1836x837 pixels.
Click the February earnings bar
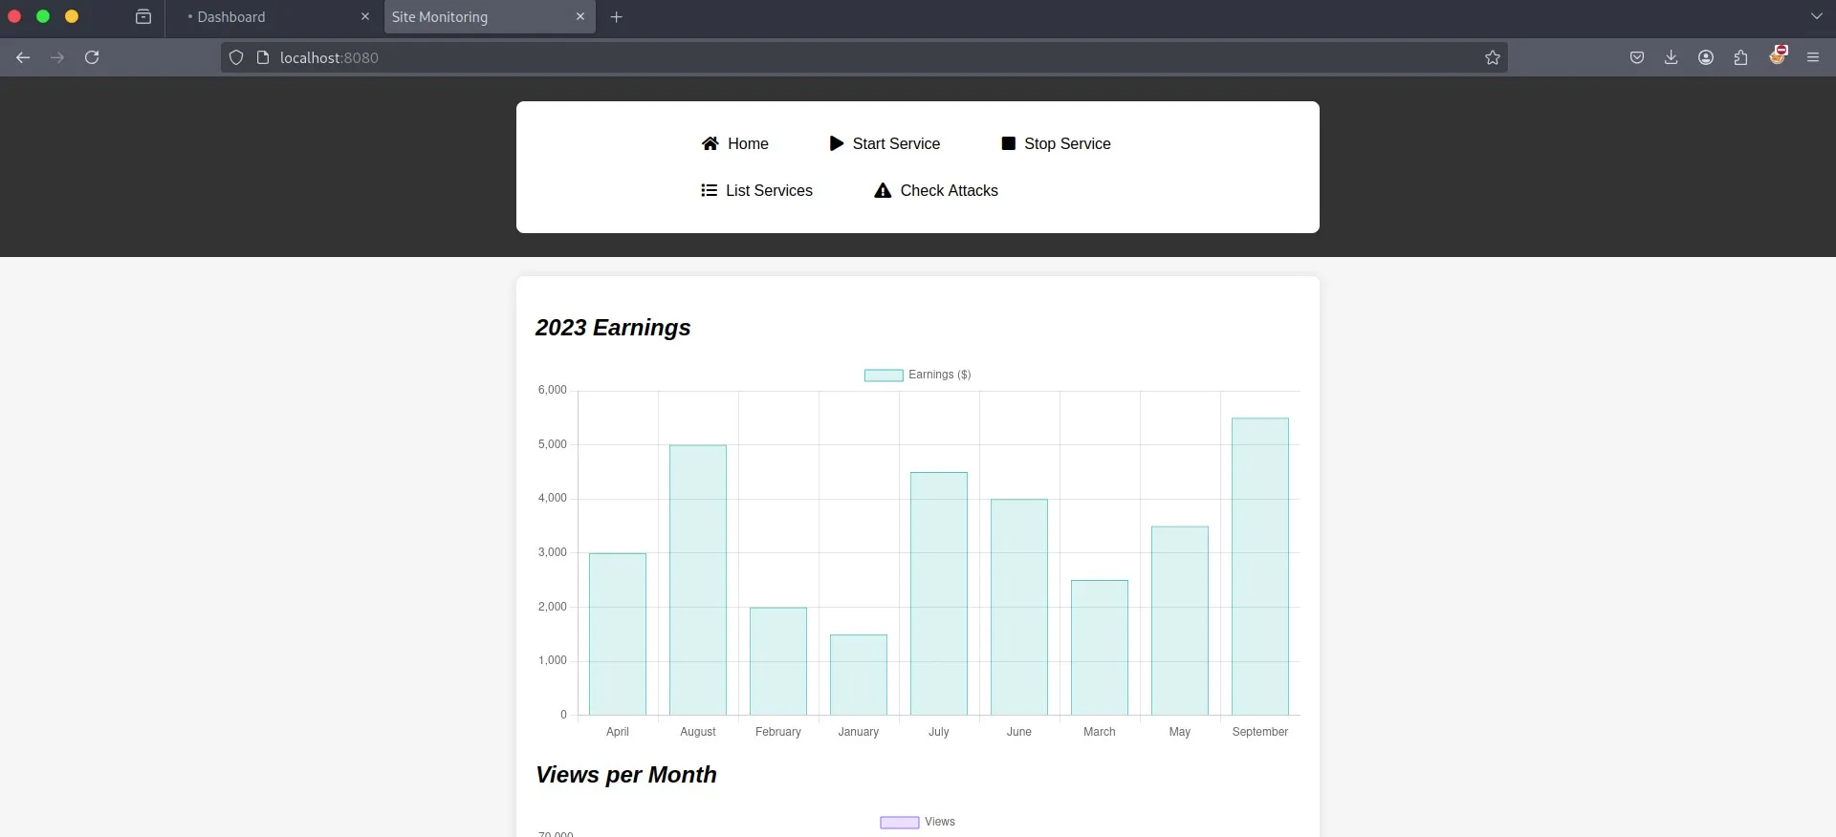(778, 661)
